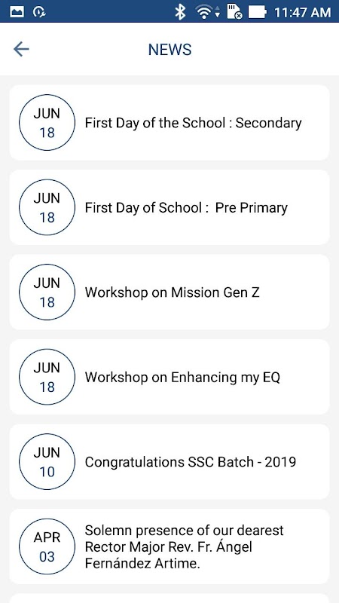339x603 pixels.
Task: Open Workshop on Enhancing my EQ
Action: (x=169, y=377)
